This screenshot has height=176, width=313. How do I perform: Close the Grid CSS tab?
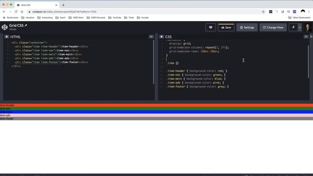click(56, 5)
